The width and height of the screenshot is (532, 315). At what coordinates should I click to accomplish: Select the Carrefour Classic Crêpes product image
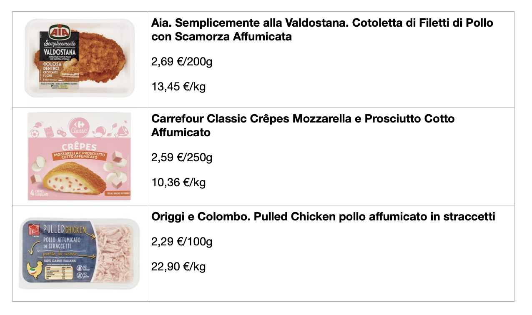[x=79, y=156]
